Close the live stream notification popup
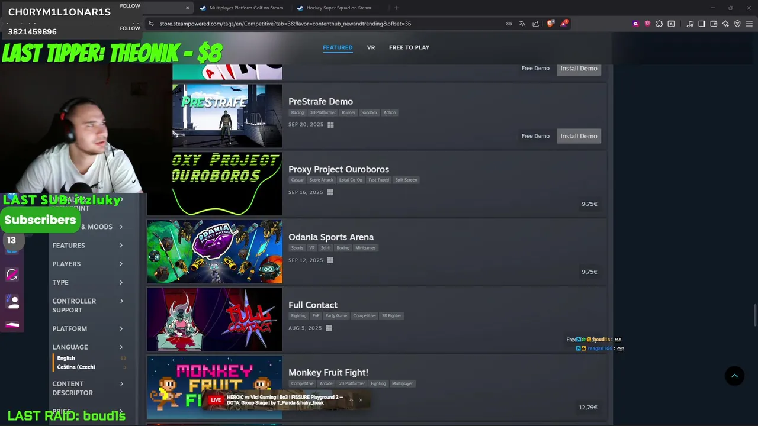Screen dimensions: 758x426 (360, 400)
